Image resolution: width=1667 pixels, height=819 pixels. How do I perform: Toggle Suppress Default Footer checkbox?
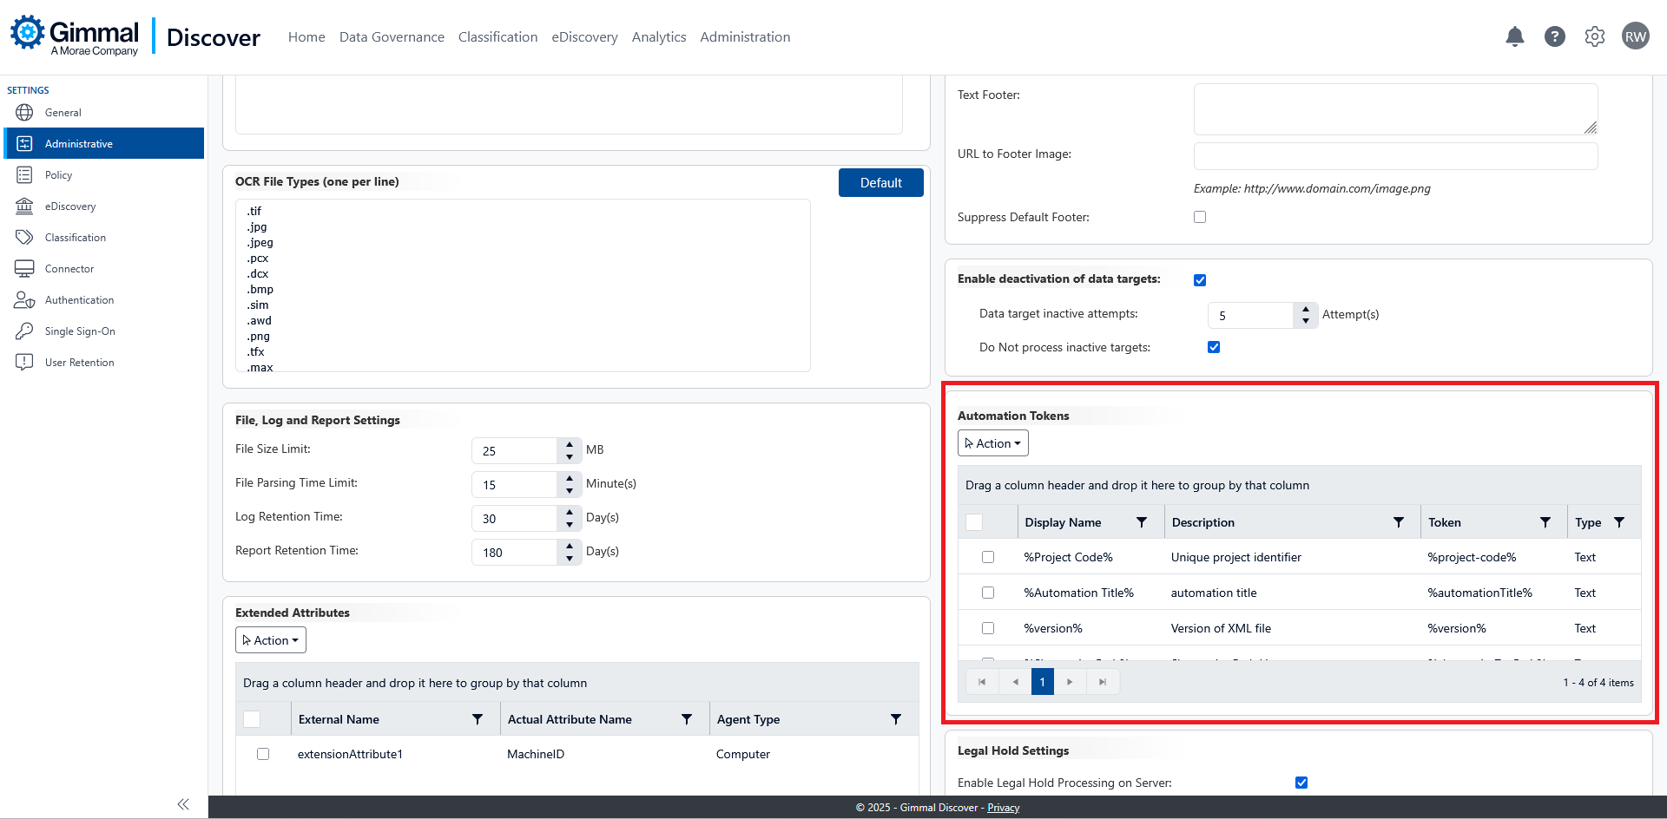click(1200, 217)
